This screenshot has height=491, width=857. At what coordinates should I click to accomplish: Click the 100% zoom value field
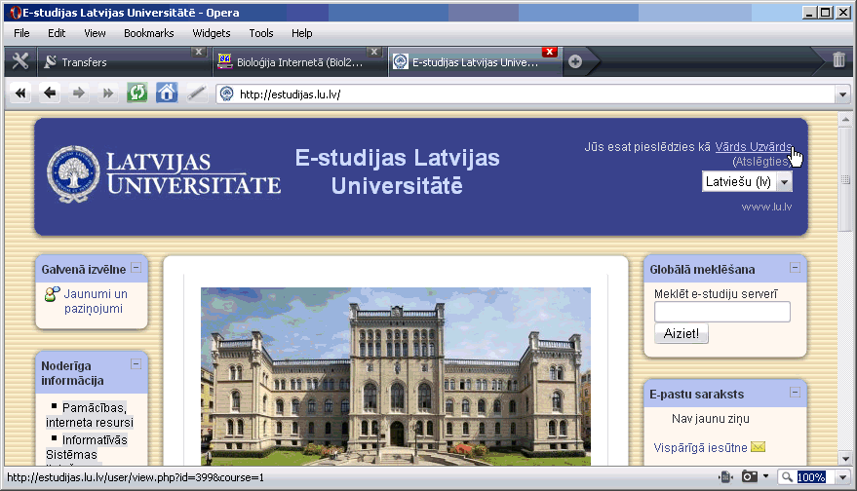[x=811, y=477]
